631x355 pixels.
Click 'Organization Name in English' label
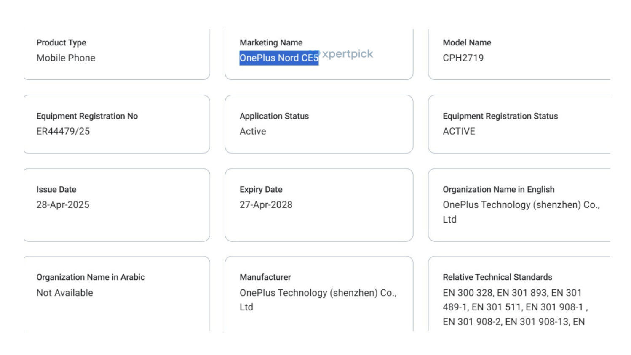(499, 189)
